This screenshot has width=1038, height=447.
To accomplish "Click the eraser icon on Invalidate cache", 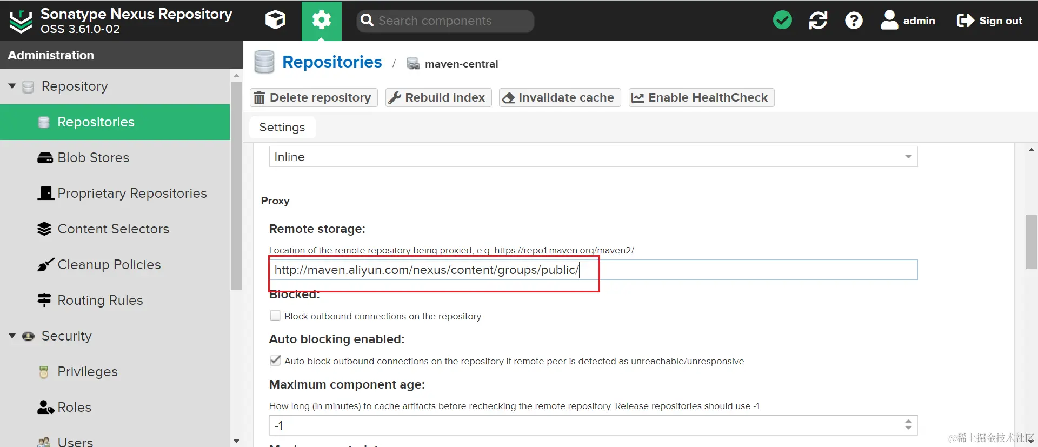I will click(x=508, y=98).
